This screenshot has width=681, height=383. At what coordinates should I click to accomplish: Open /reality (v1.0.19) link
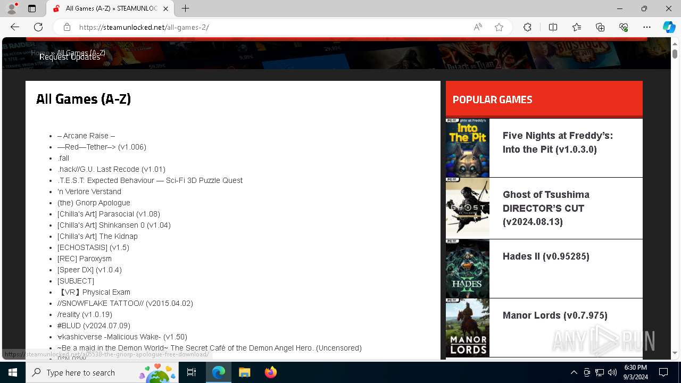point(85,314)
